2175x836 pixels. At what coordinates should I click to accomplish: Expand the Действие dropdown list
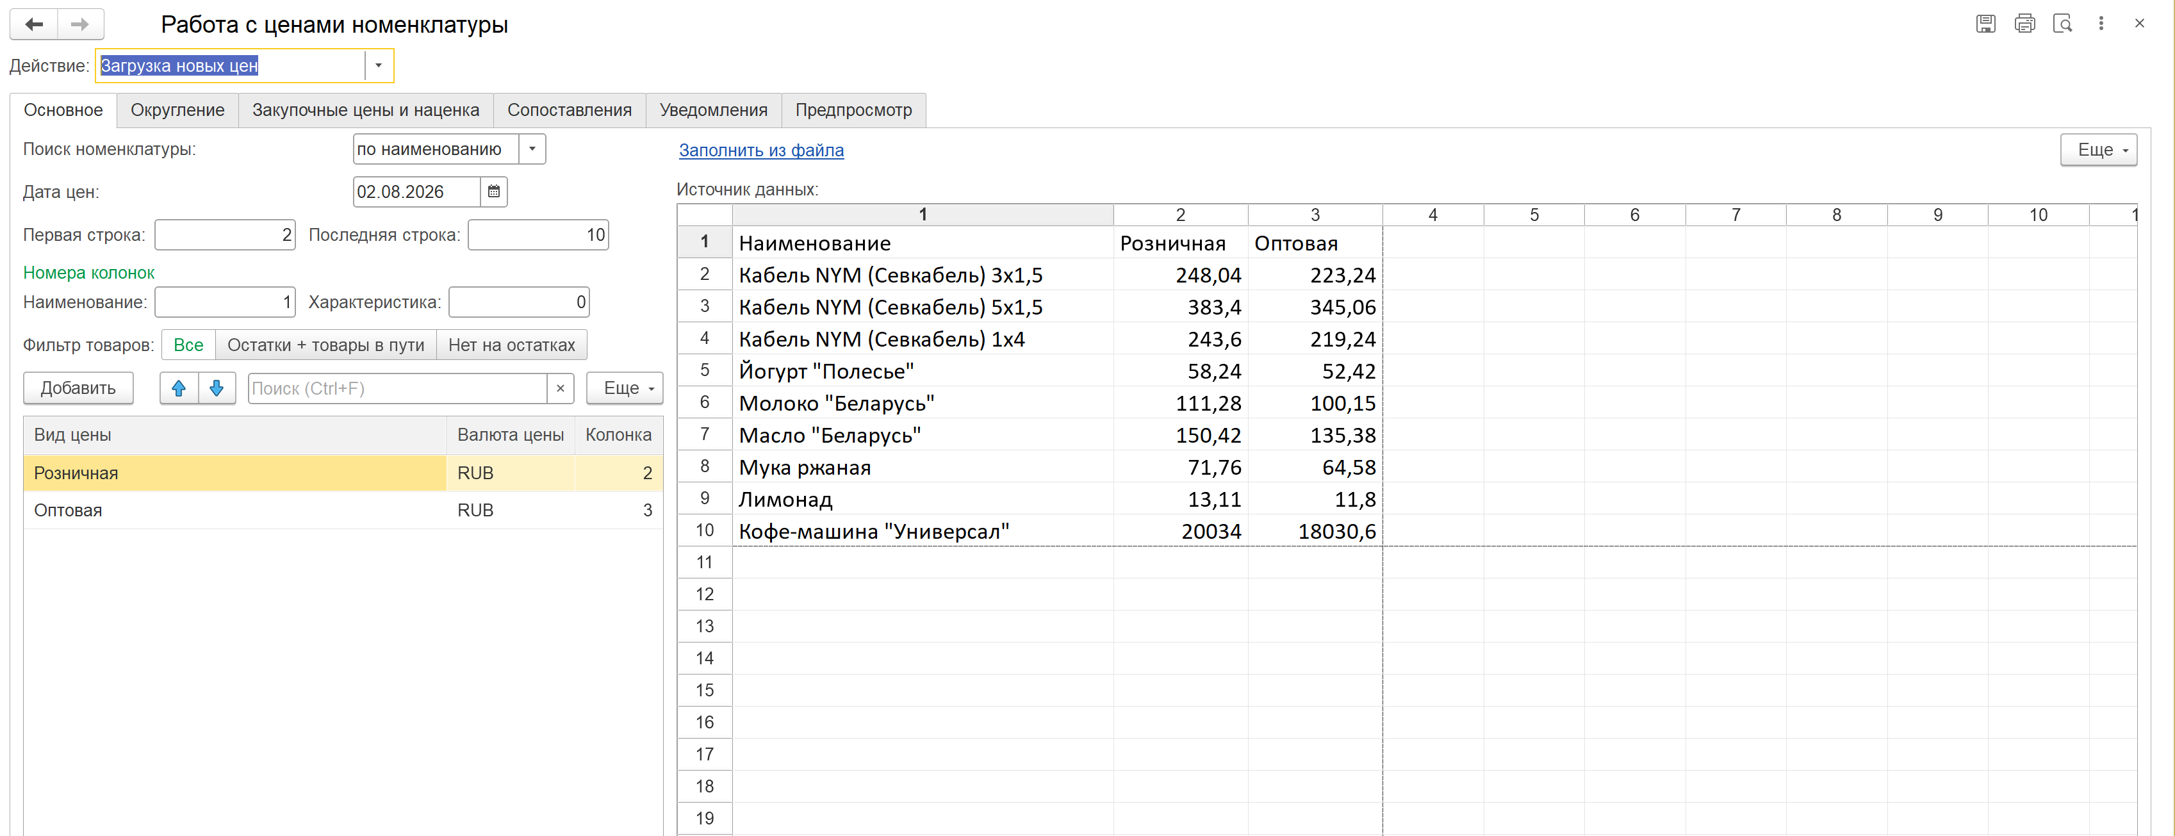[x=379, y=66]
